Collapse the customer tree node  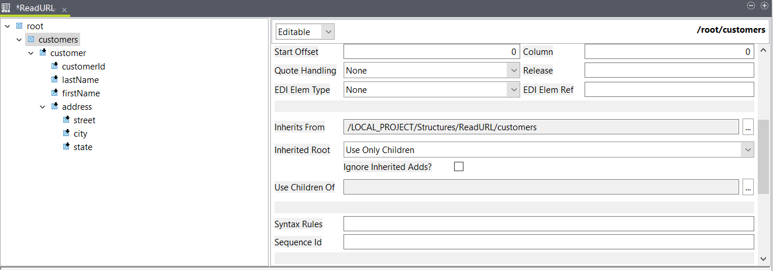[x=31, y=53]
